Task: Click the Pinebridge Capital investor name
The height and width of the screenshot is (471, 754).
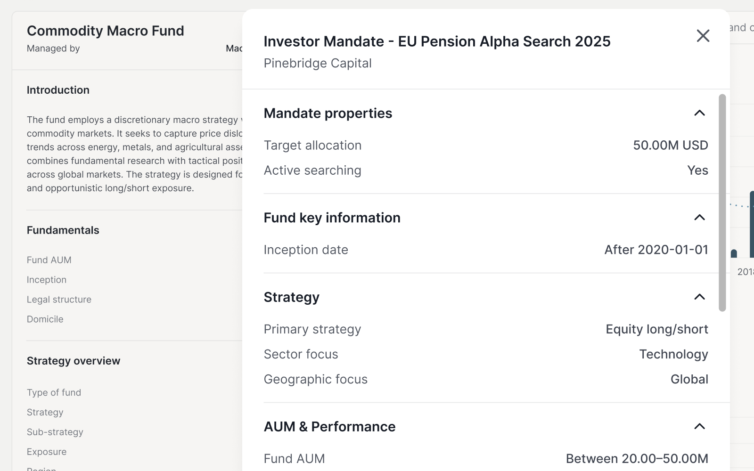Action: (318, 63)
